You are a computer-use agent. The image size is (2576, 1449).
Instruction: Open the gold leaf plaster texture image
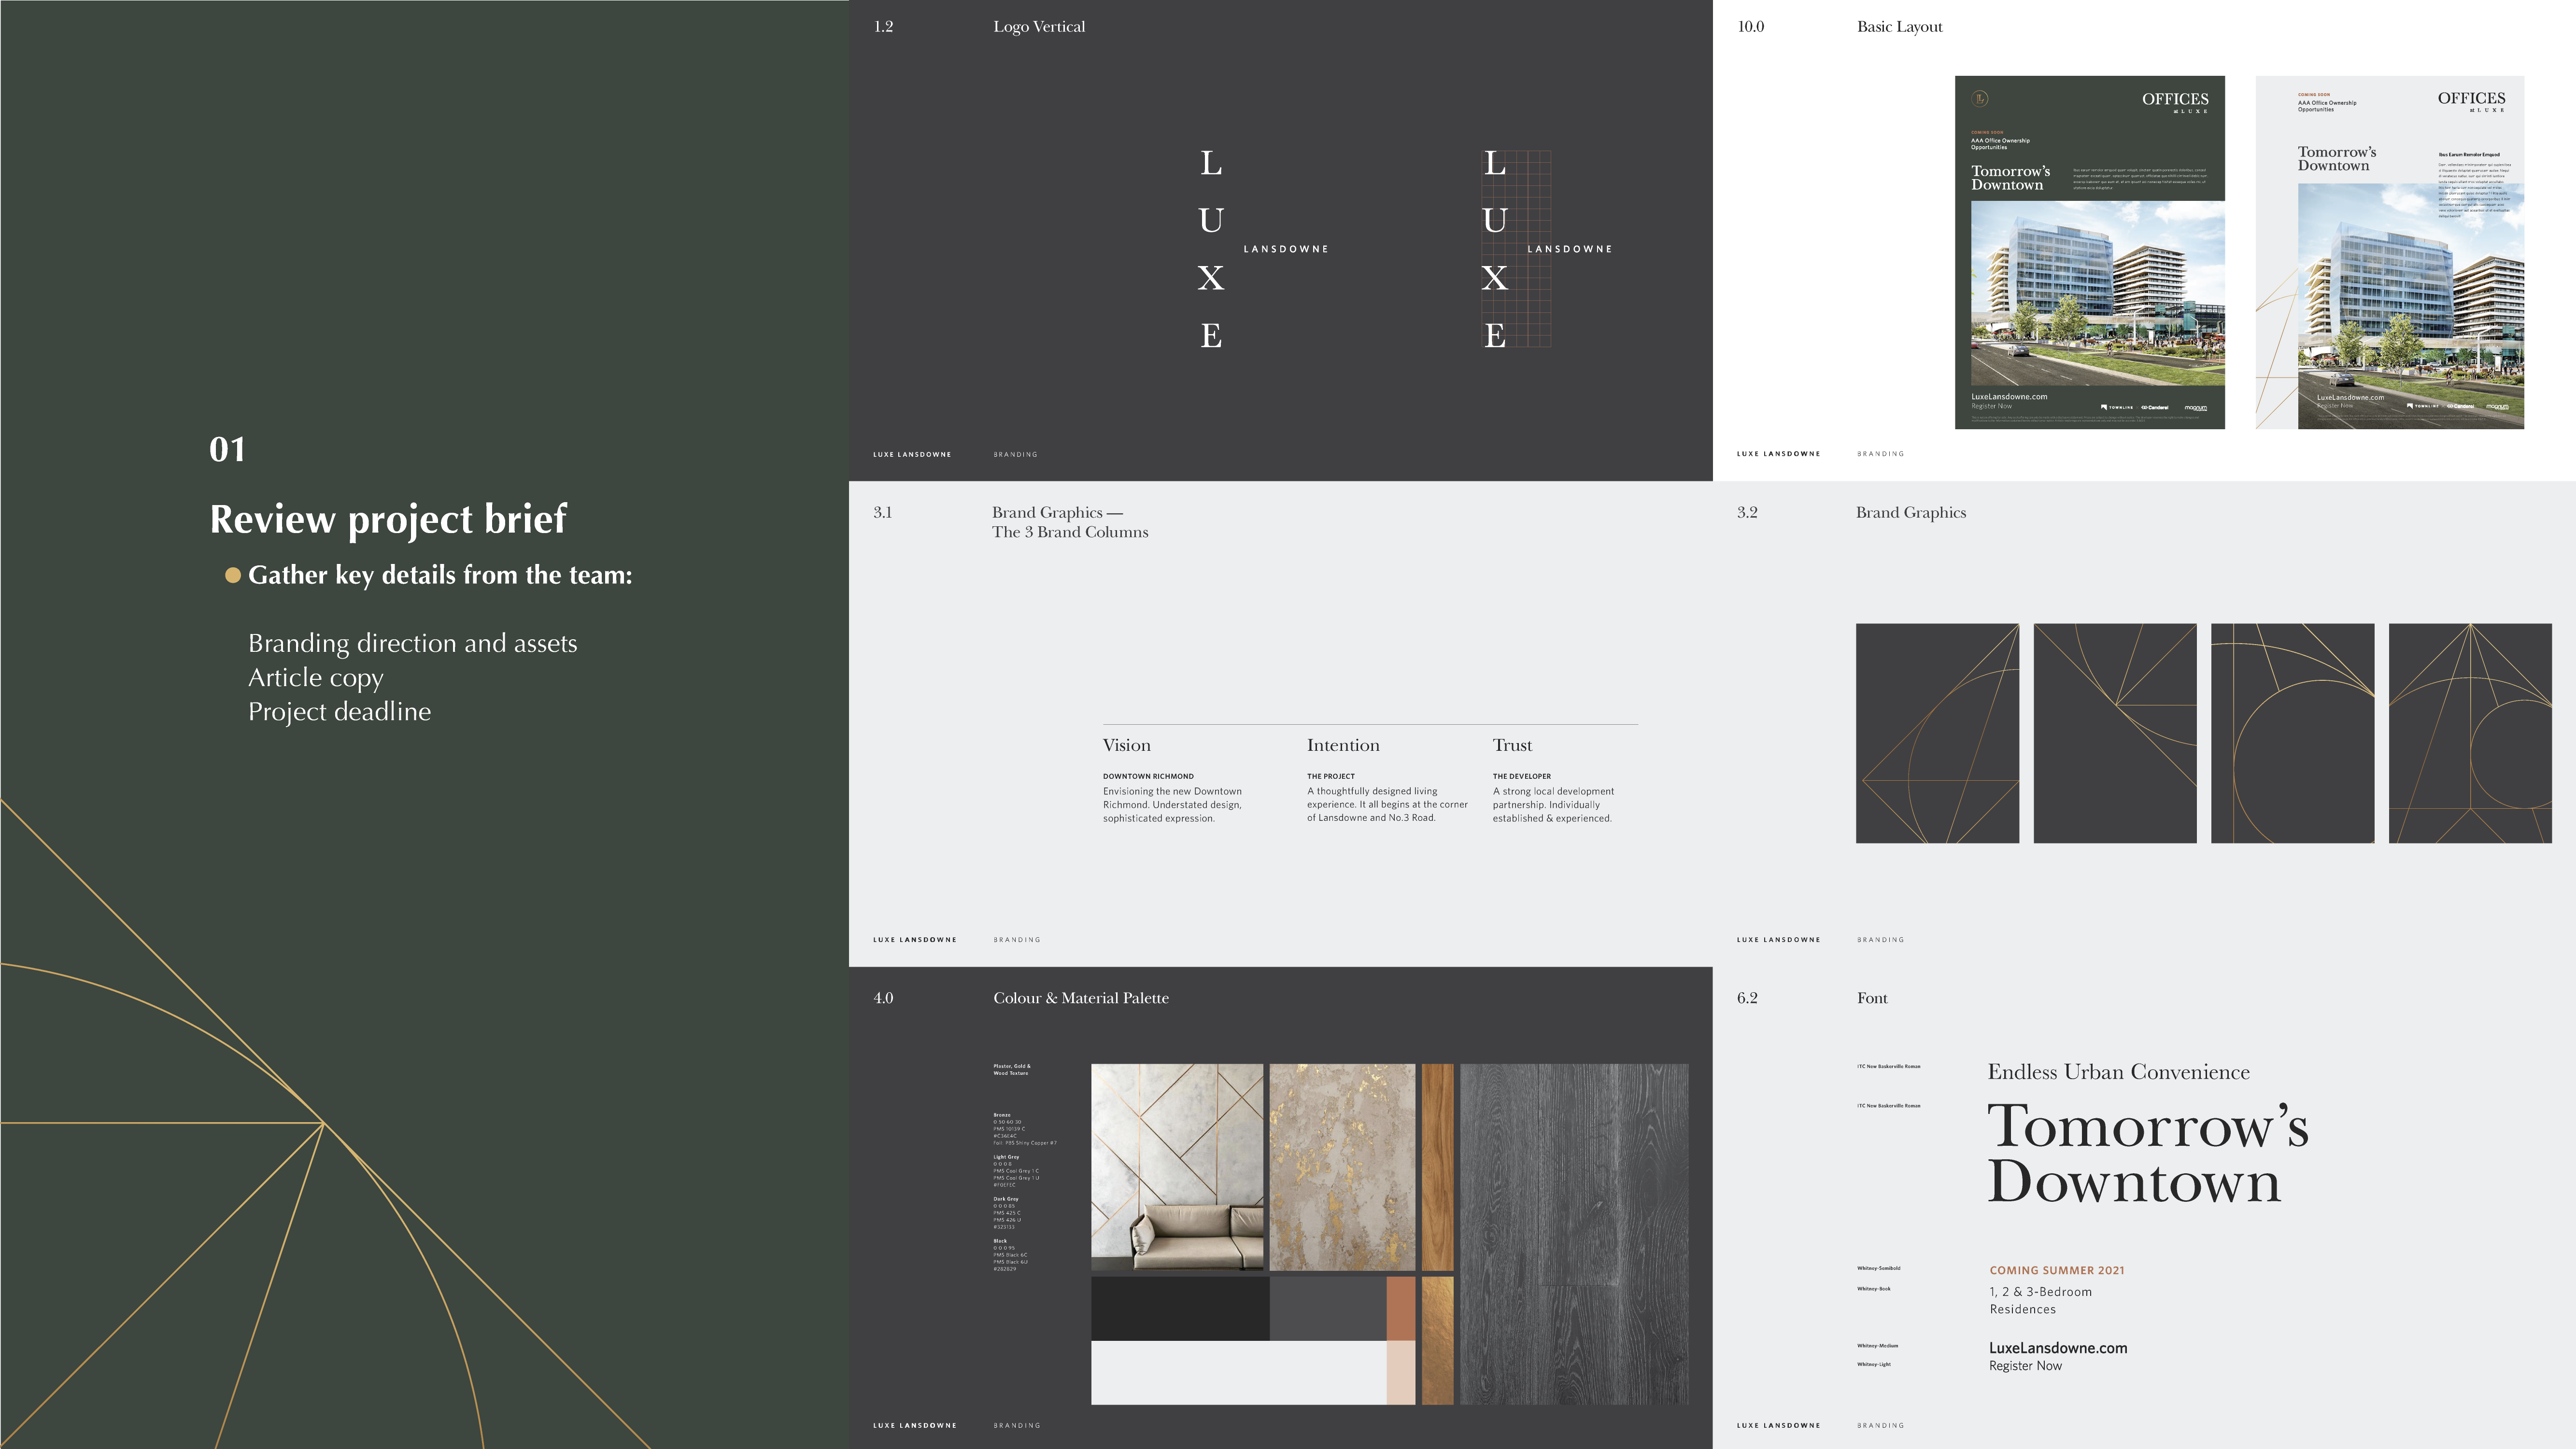click(1342, 1167)
